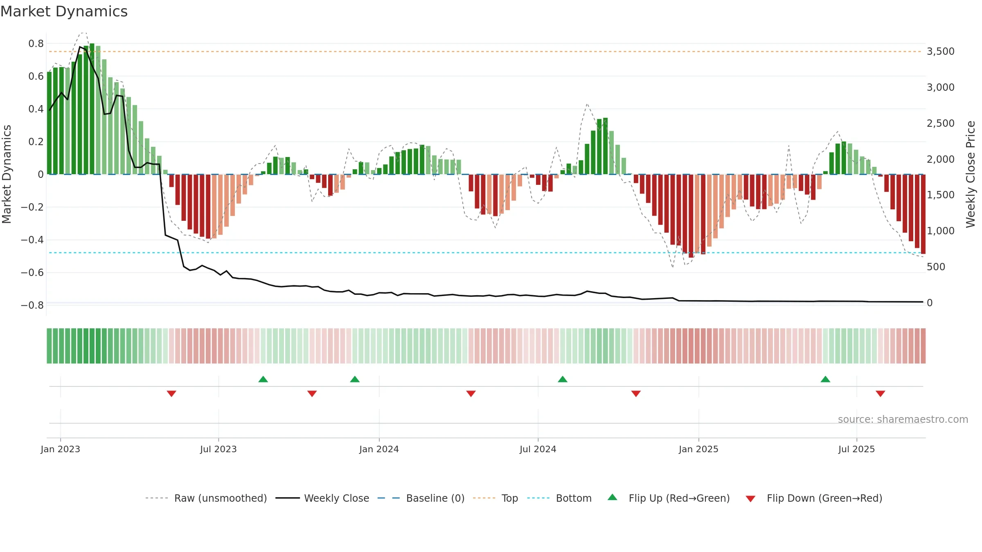The image size is (982, 552).
Task: Click the vertical Market Dynamics axis title
Action: point(7,174)
